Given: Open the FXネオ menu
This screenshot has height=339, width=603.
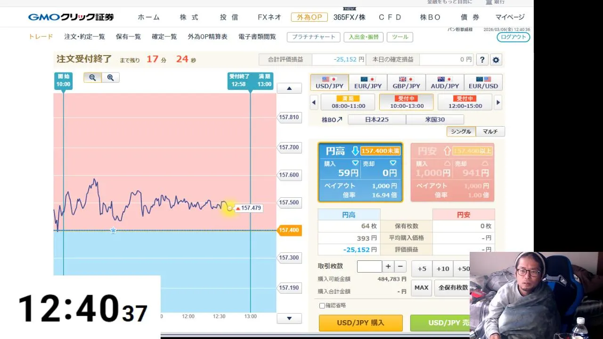Looking at the screenshot, I should pos(269,17).
